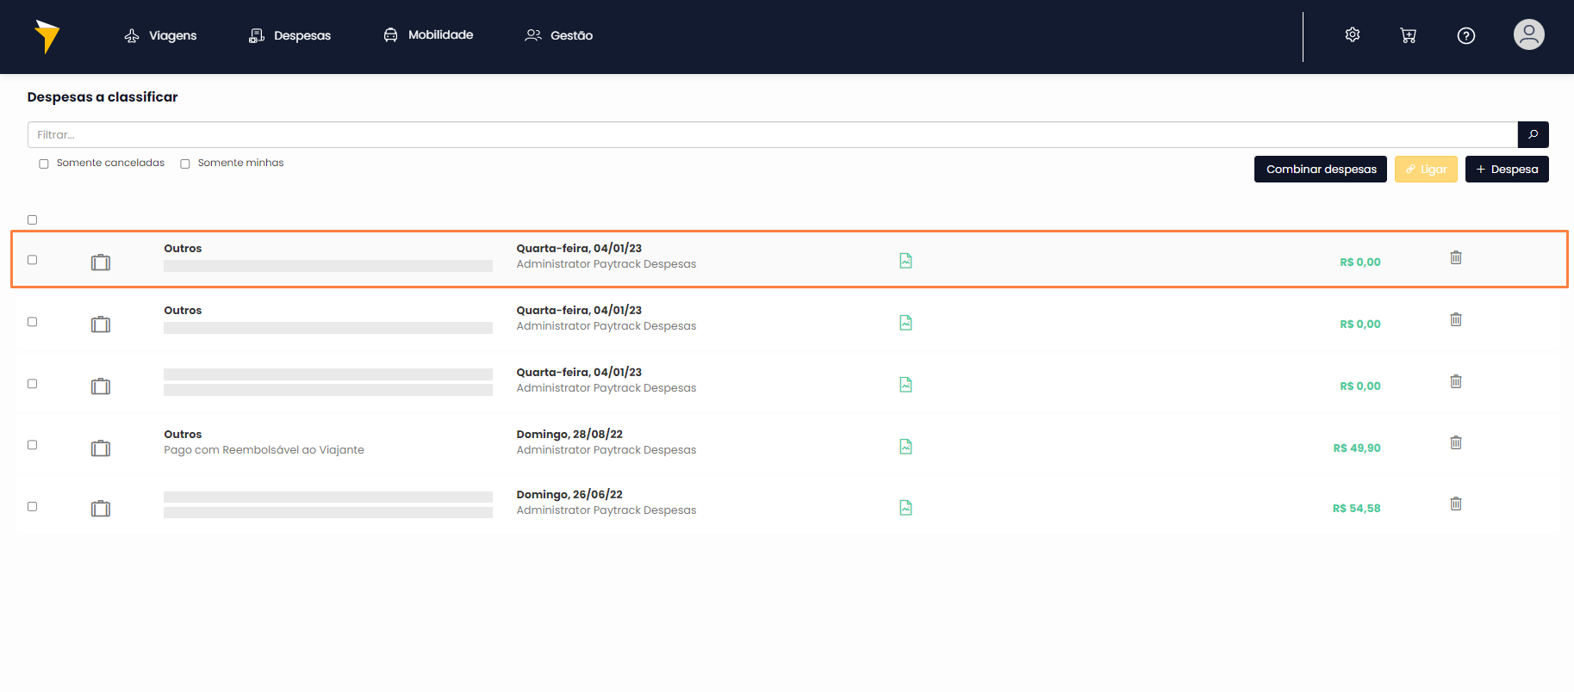The image size is (1574, 692).
Task: Click the 'Domingo, 26/06/22' date
Action: (x=569, y=495)
